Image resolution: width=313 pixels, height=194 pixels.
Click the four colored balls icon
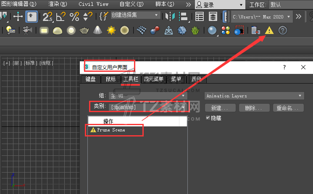coord(226,31)
